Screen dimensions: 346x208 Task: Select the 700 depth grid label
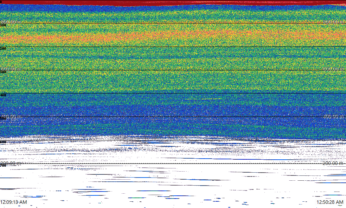point(3,165)
